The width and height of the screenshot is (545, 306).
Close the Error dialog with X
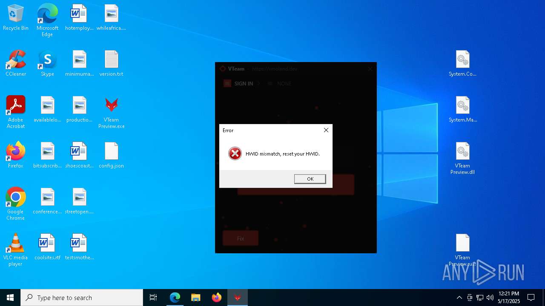point(326,130)
